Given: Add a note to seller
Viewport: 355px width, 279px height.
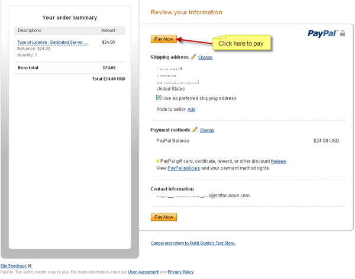Looking at the screenshot, I should (x=191, y=110).
